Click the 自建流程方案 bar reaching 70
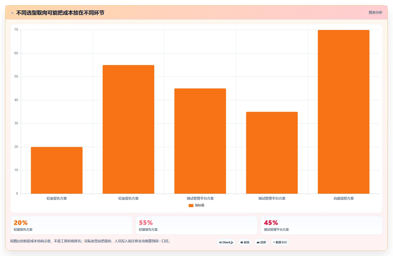Screen dimensions: 393x256 click(x=343, y=112)
